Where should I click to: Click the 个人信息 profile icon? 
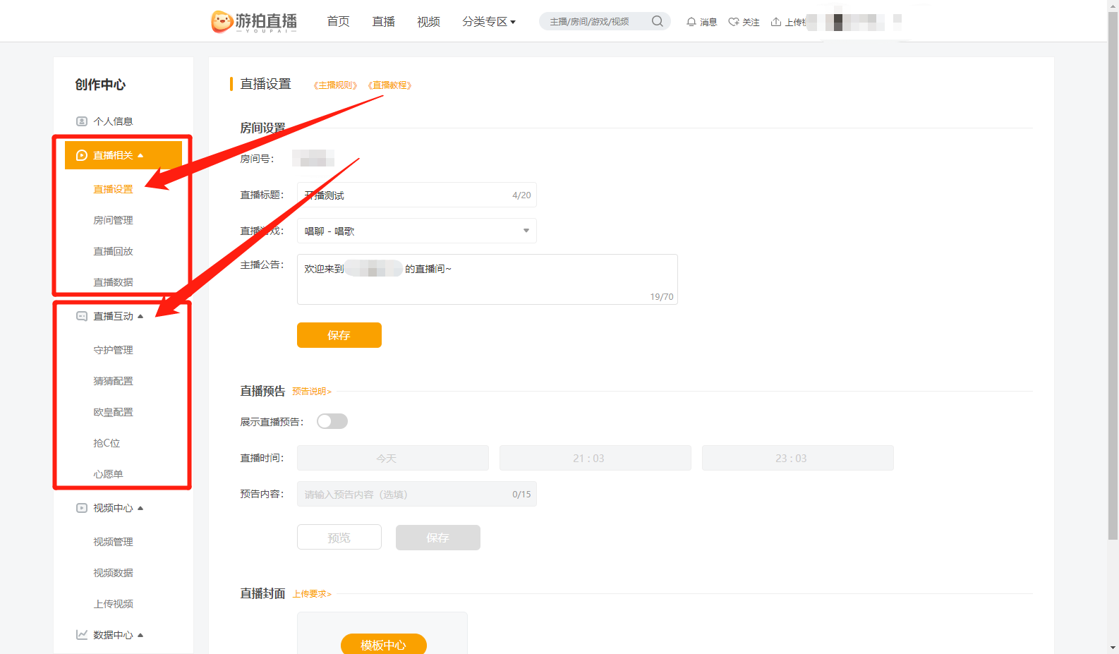point(82,121)
